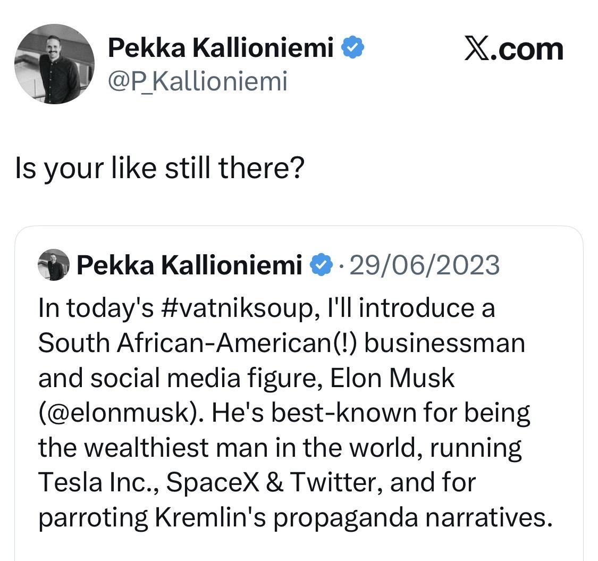Open the quoted post author name Pekka Kallioniemi
This screenshot has width=598, height=561.
click(x=189, y=265)
